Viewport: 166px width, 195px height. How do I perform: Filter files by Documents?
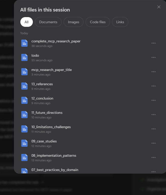[x=48, y=22]
